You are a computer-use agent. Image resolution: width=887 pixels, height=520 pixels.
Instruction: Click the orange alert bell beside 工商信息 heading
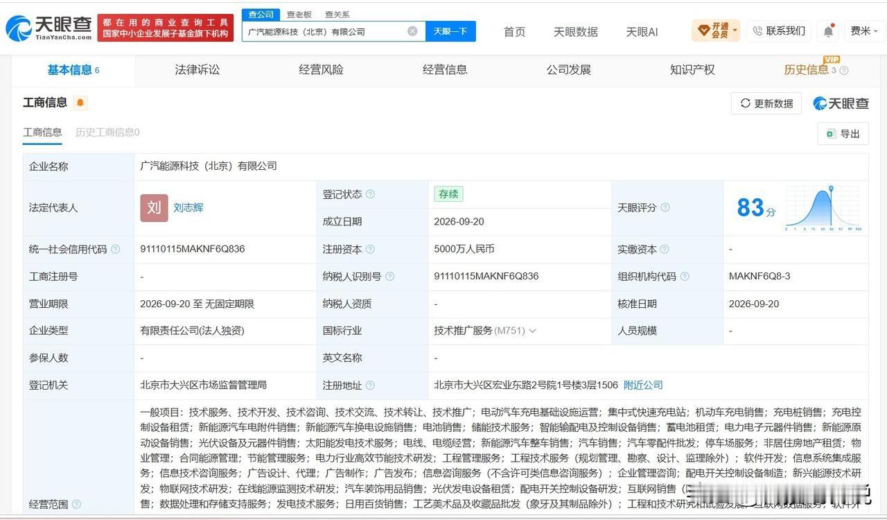[80, 103]
